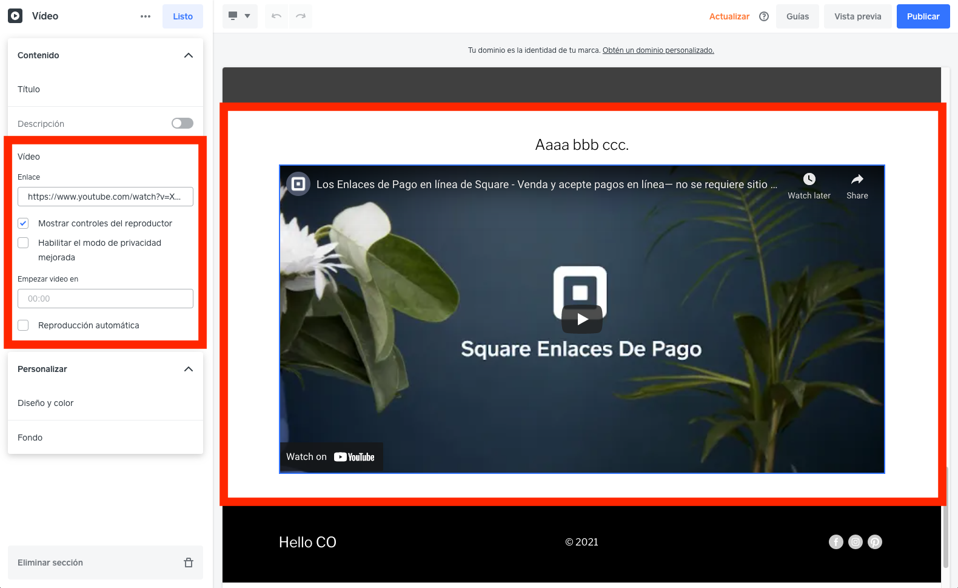Click the Listo button
Screen dimensions: 958x588
click(x=183, y=16)
